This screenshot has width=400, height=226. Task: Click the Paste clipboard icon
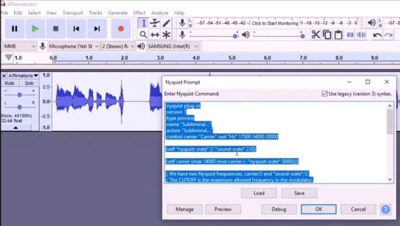point(338,34)
